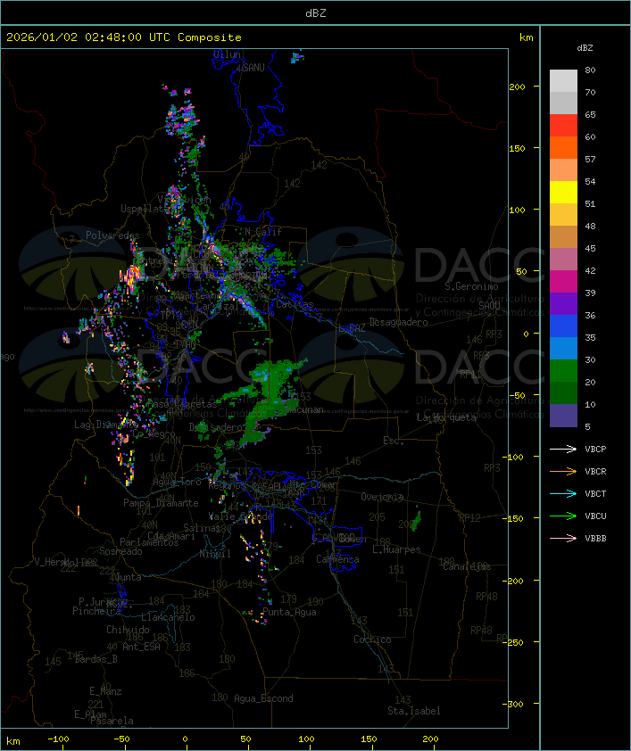Click the '-300' tick on the vertical axis
This screenshot has width=631, height=751.
pyautogui.click(x=512, y=704)
